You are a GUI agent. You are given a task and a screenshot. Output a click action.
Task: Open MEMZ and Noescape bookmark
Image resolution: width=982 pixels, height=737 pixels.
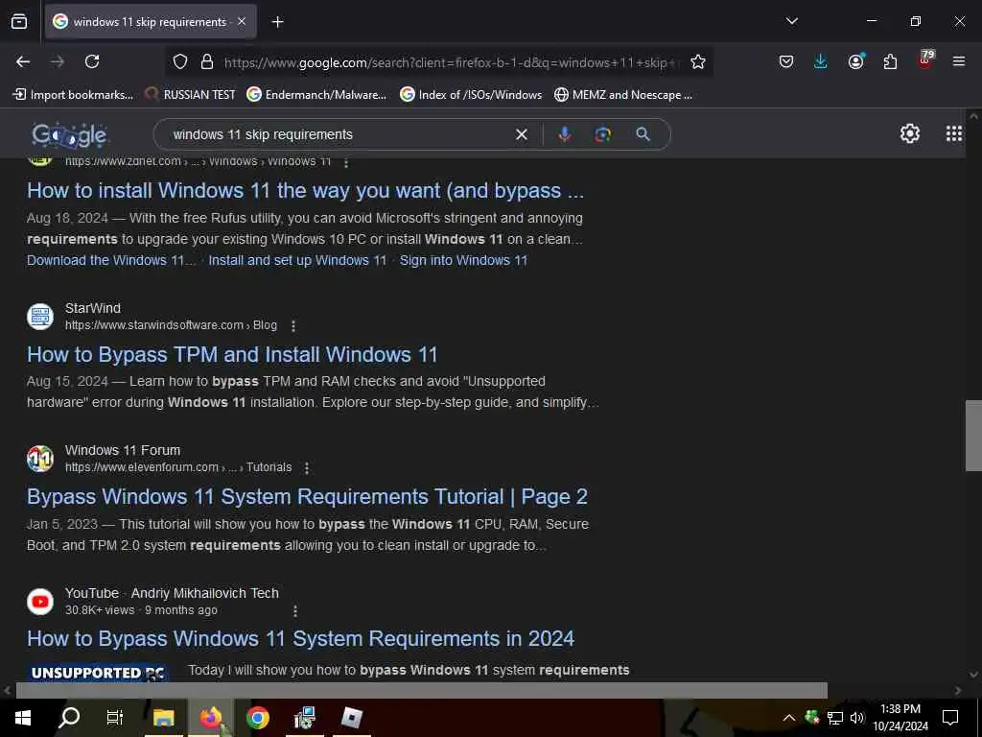623,95
